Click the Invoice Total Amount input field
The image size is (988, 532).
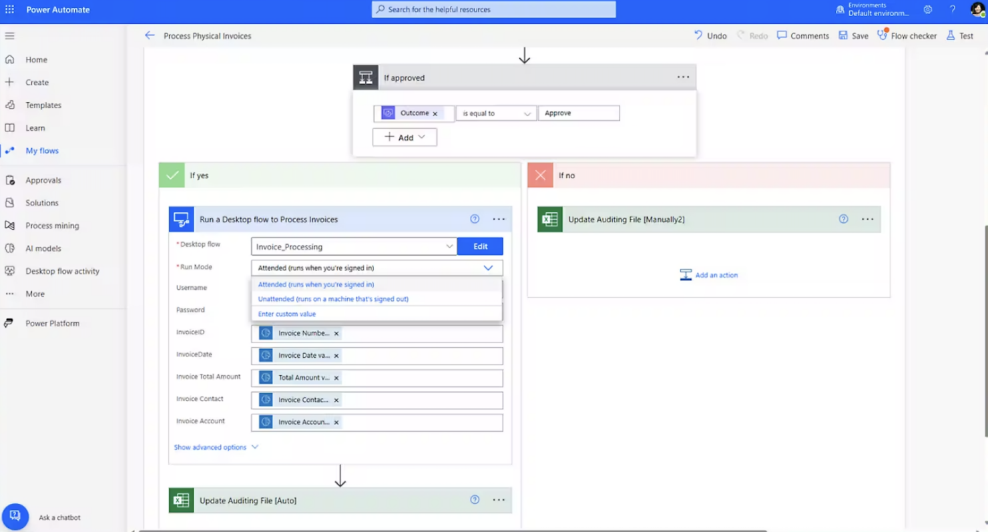[377, 378]
